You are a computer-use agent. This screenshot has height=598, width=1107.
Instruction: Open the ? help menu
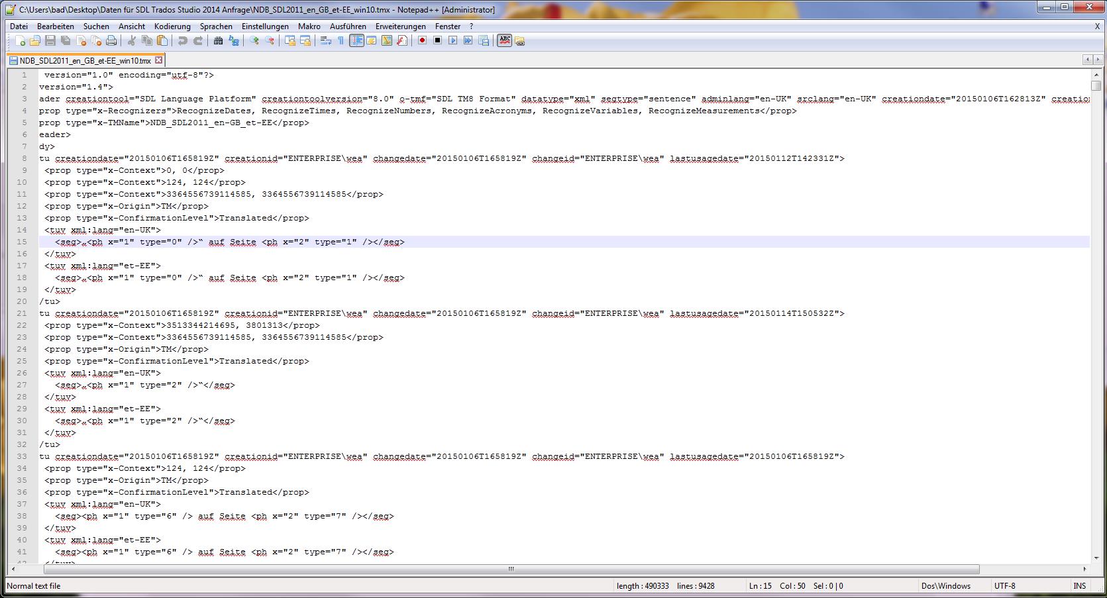click(x=471, y=26)
